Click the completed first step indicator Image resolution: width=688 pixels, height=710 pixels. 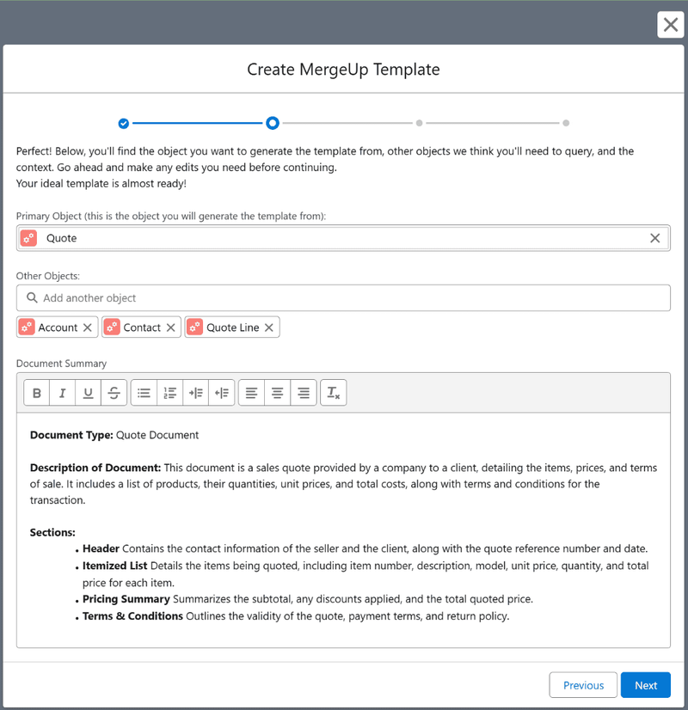124,123
